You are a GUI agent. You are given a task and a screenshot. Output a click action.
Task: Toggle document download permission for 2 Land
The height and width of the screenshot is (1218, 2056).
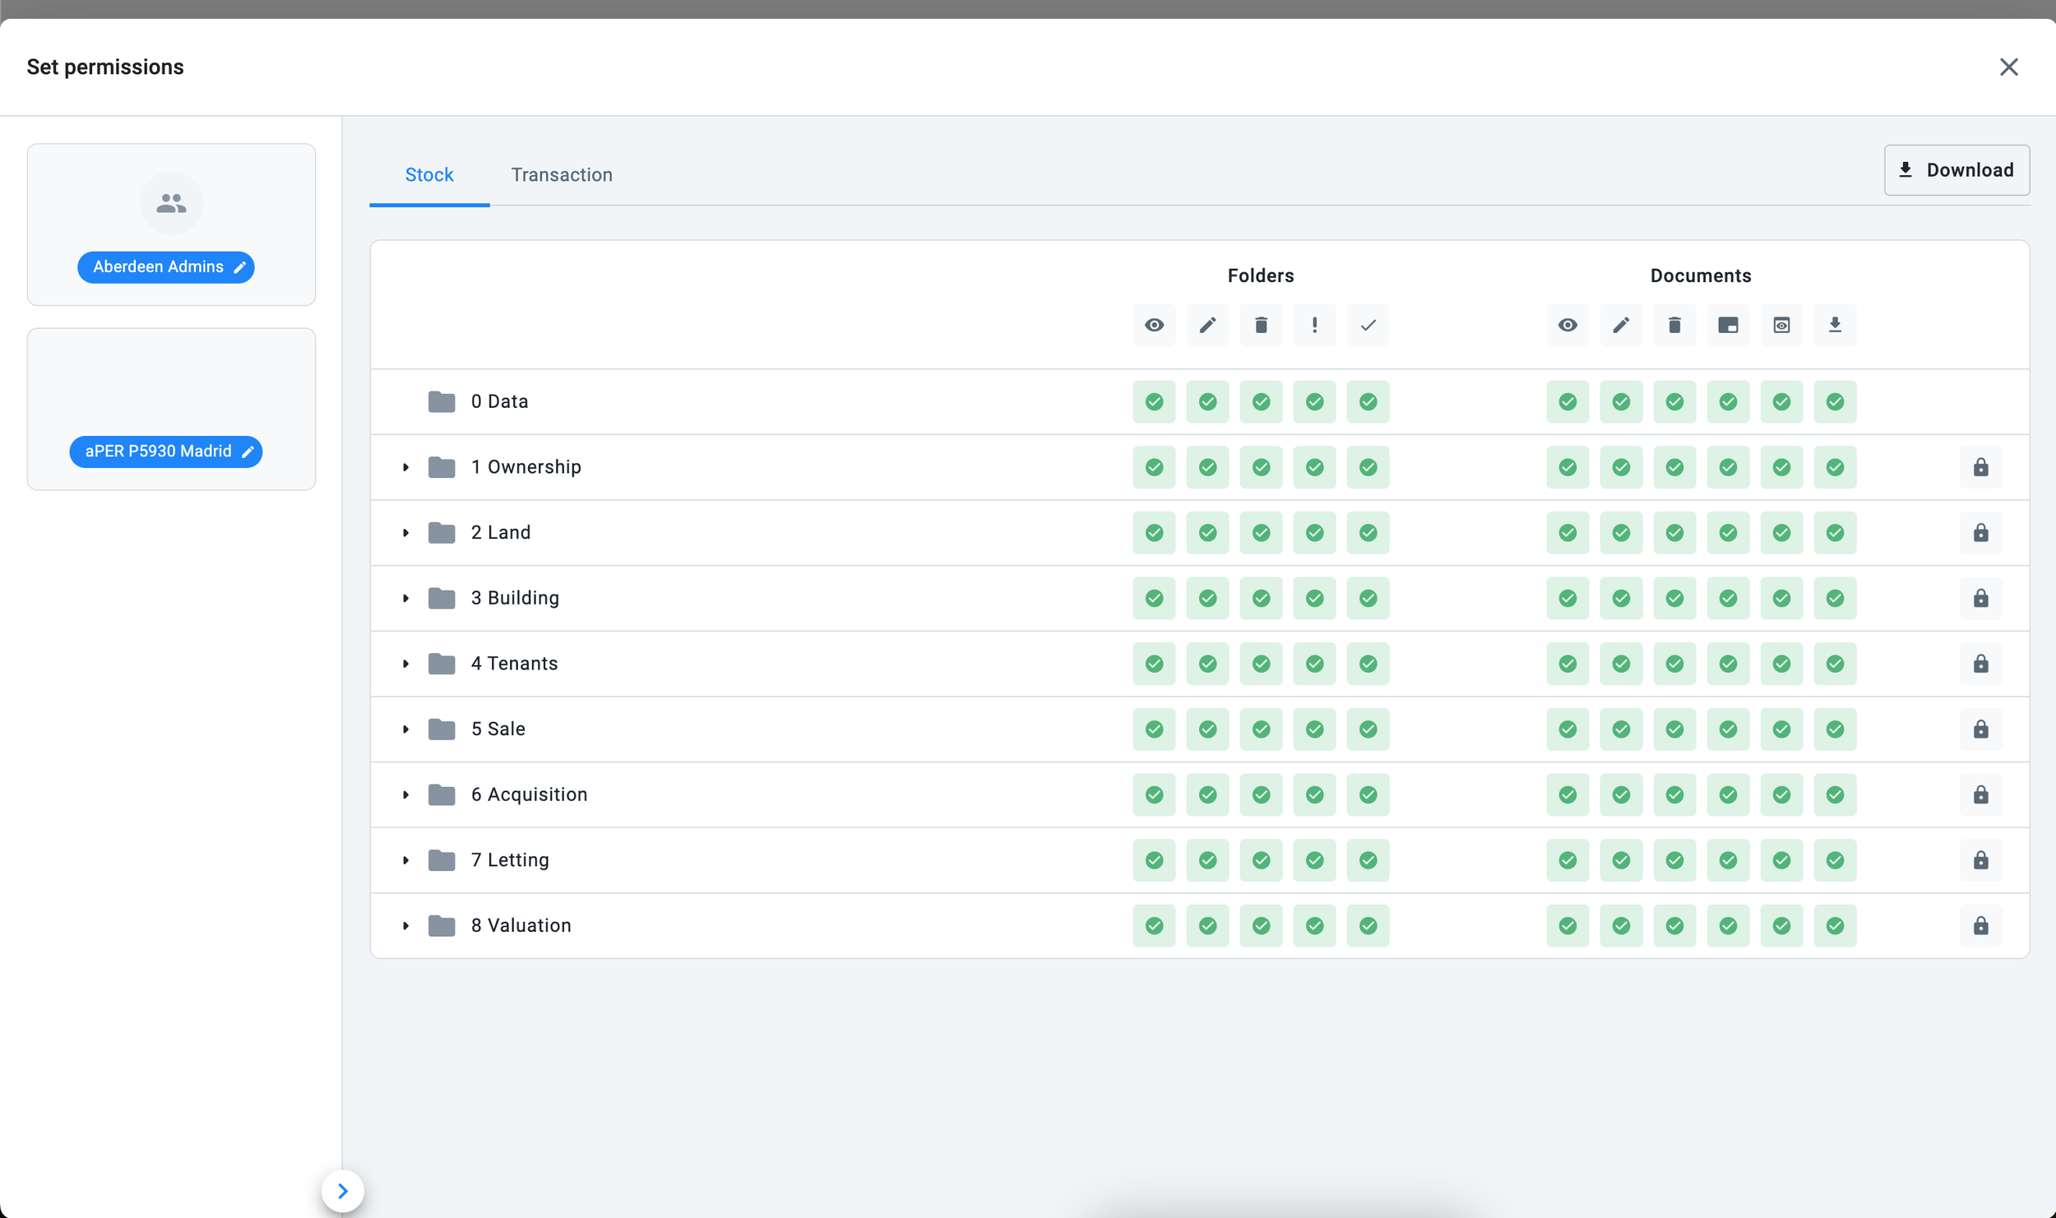[x=1835, y=533]
